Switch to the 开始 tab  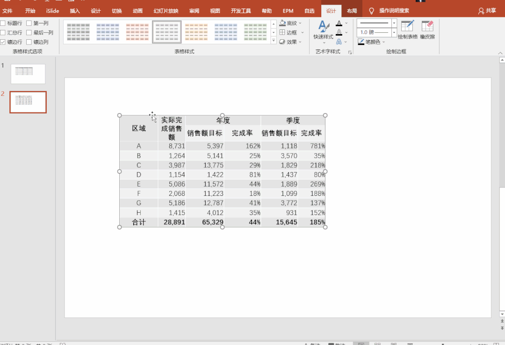click(x=30, y=11)
